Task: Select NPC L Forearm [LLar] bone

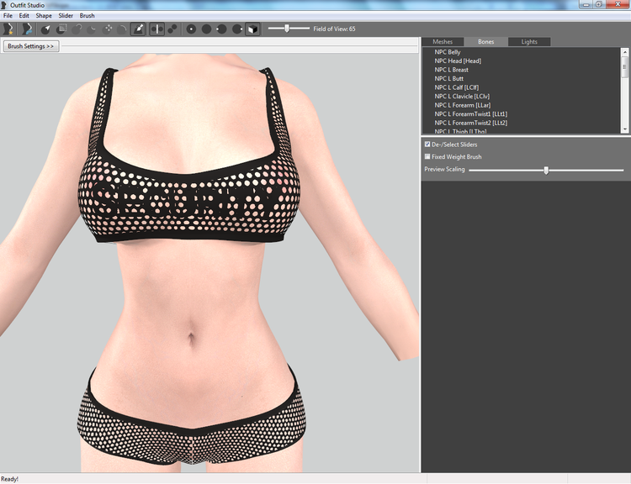Action: 463,105
